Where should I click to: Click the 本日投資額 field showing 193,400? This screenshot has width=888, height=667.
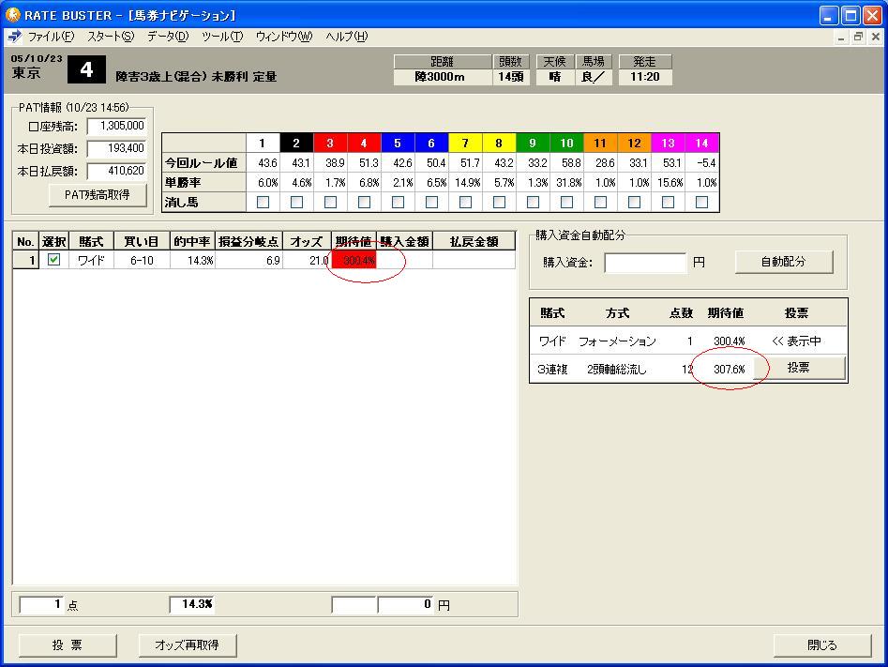tap(116, 148)
